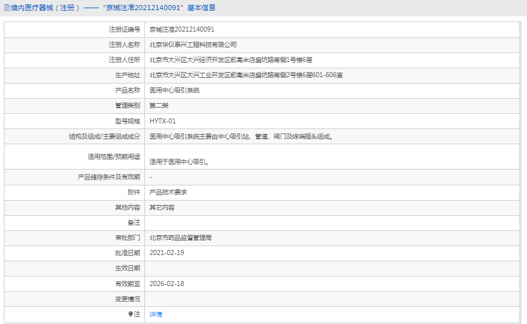Click the 结构及组成/主要组成成分 label
This screenshot has width=527, height=324.
click(105, 136)
